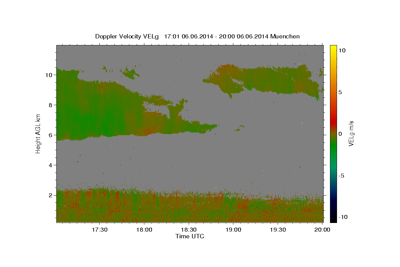Select the 19:30 time tick label
This screenshot has height=267, width=400.
[x=278, y=230]
